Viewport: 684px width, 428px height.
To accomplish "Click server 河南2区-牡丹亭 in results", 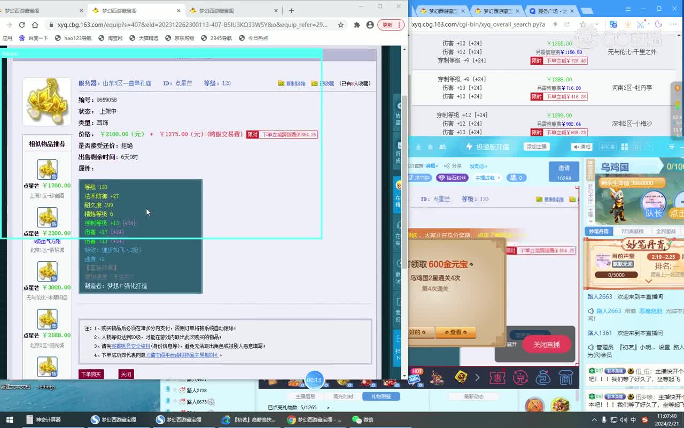I will [632, 88].
